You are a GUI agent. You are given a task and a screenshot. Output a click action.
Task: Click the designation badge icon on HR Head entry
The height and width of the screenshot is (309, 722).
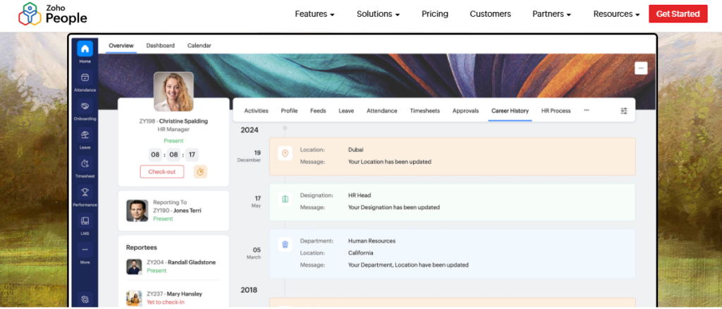point(285,199)
